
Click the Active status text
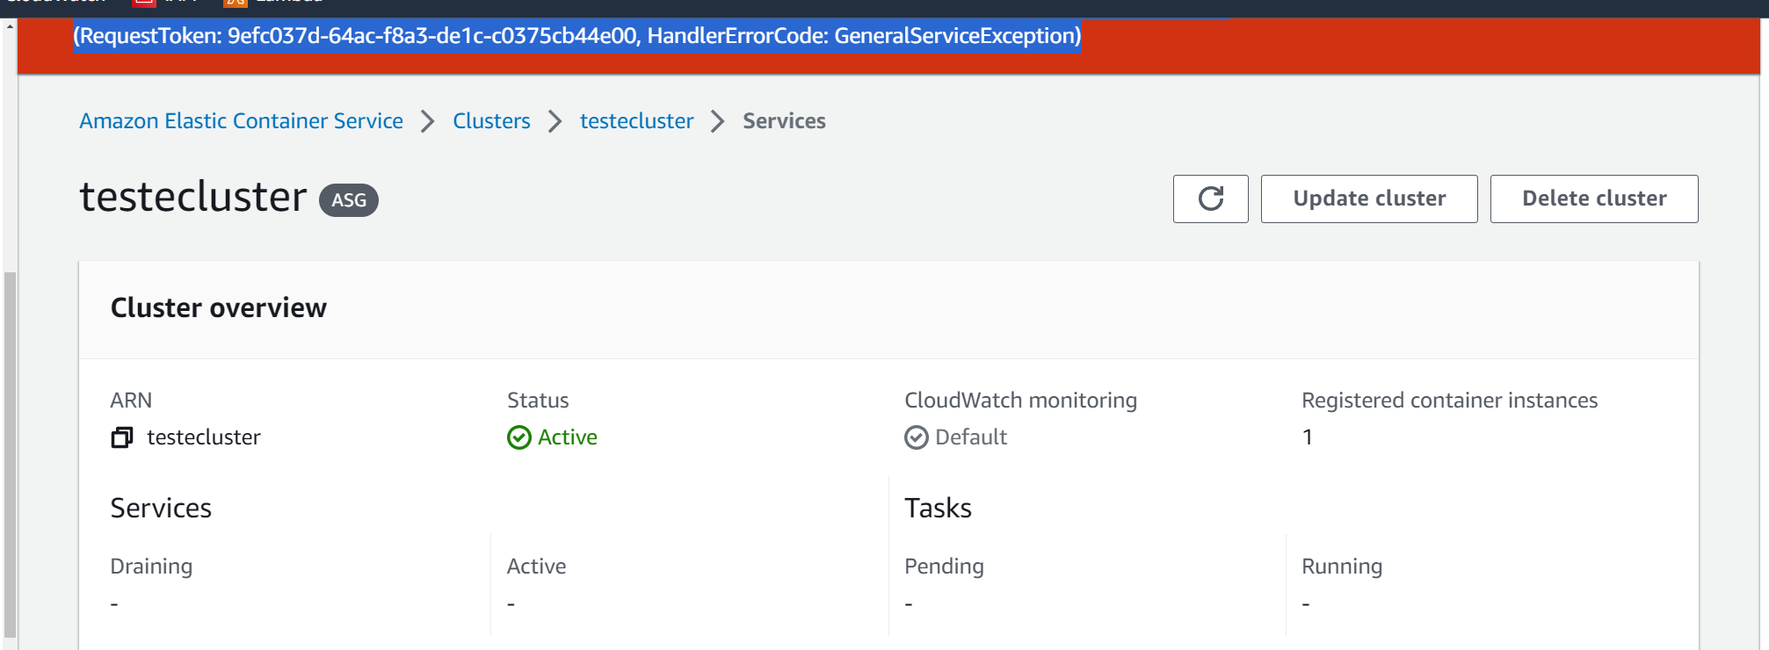(568, 437)
